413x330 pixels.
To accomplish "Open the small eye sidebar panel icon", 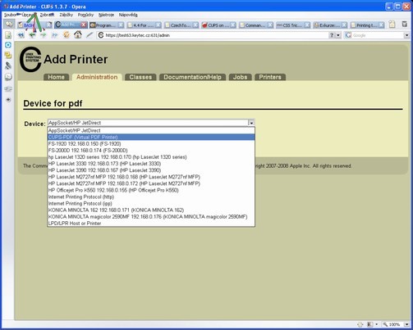I will coord(8,100).
